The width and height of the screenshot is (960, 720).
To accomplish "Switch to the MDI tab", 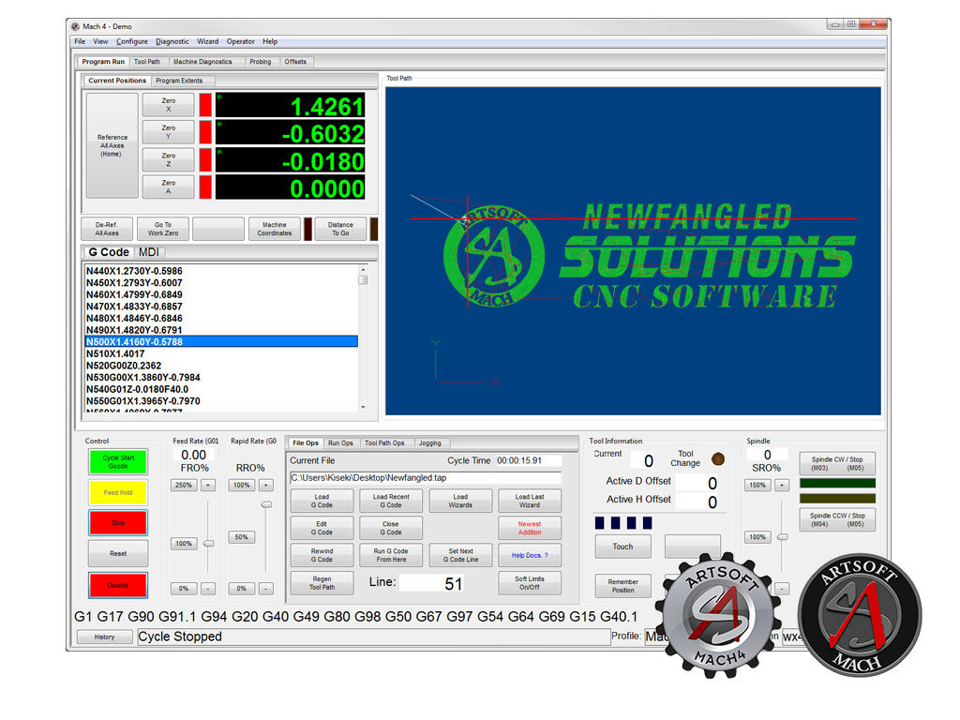I will pos(148,252).
